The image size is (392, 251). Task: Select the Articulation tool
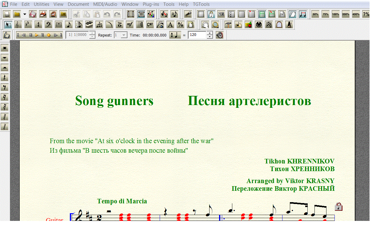pos(119,25)
